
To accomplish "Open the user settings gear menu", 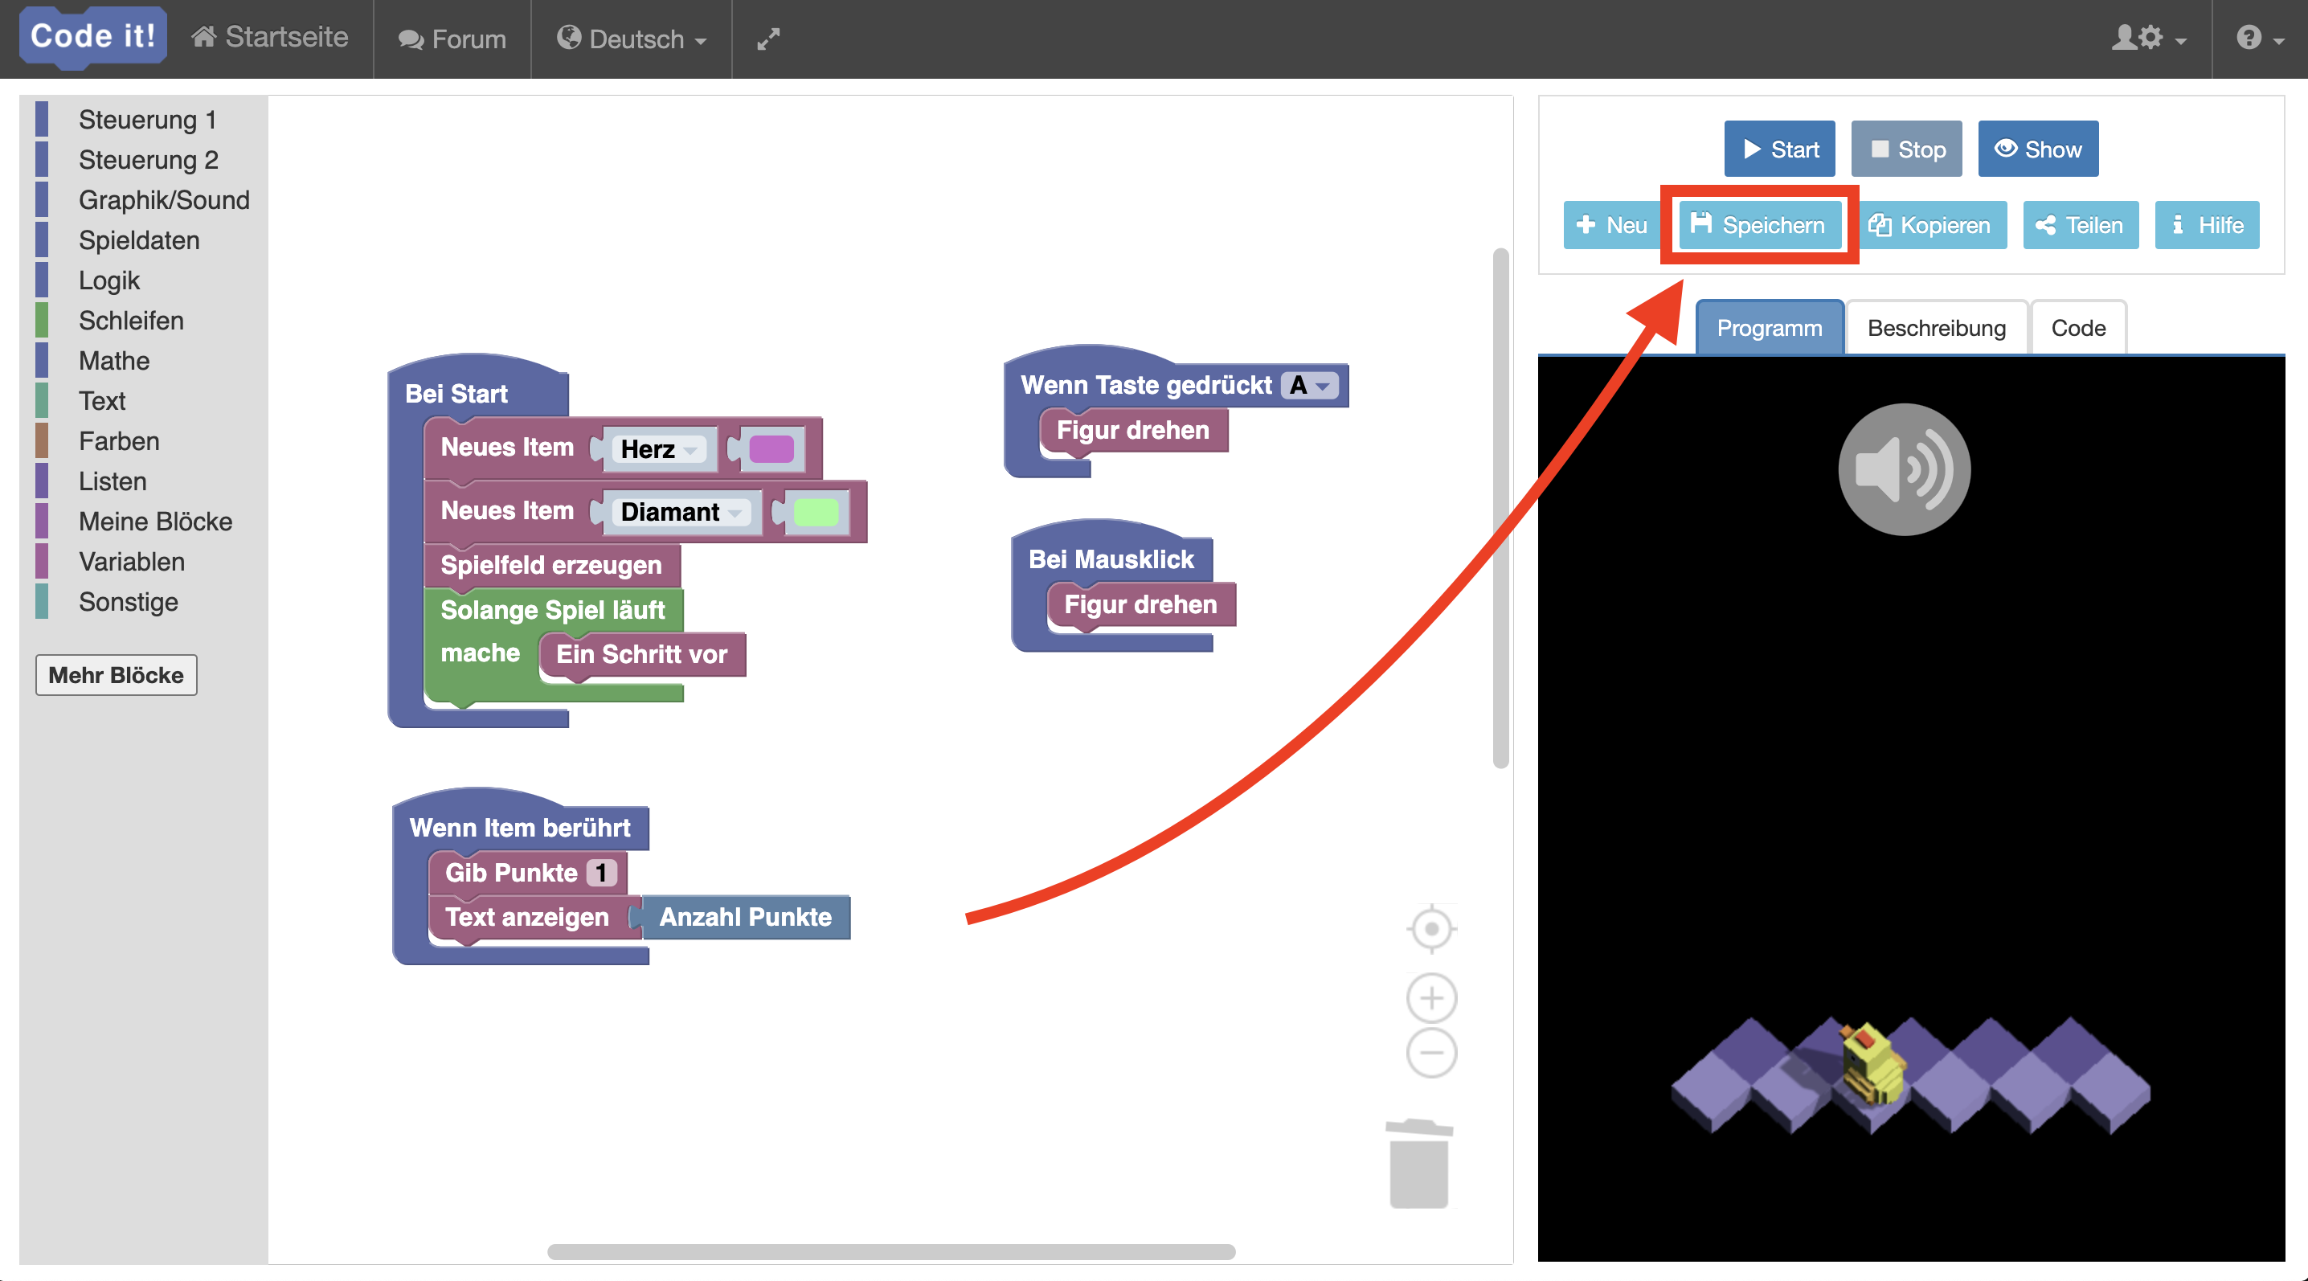I will tap(2149, 39).
